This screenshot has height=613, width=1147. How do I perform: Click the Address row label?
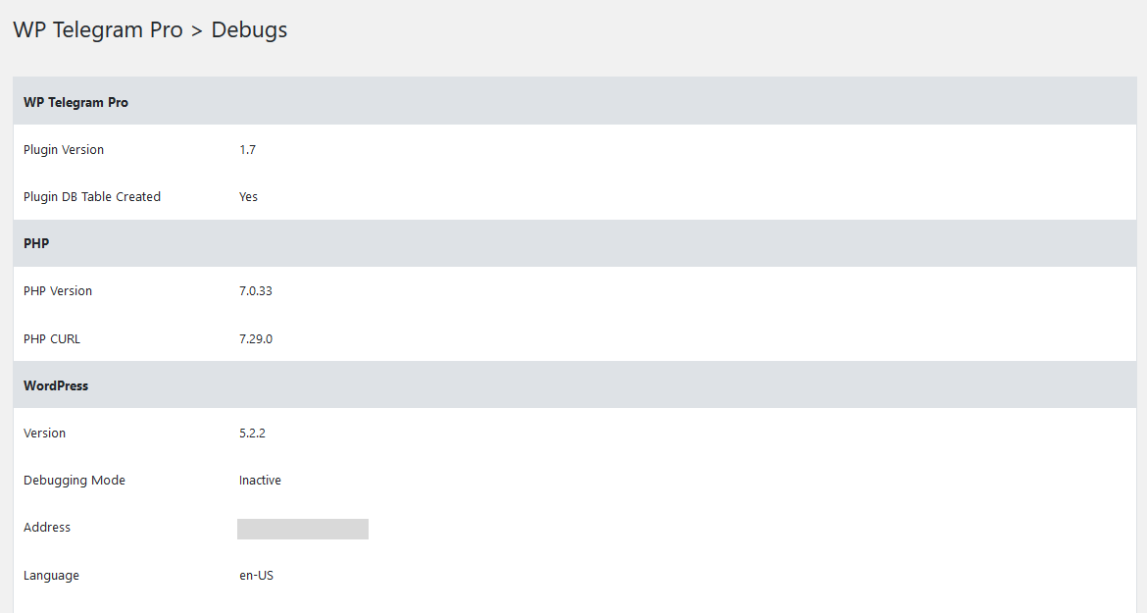pos(47,528)
